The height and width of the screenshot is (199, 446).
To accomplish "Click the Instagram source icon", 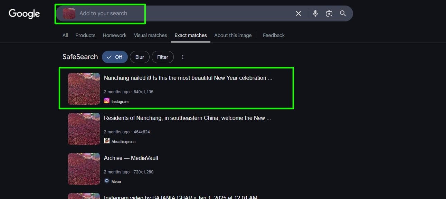I will pos(107,101).
